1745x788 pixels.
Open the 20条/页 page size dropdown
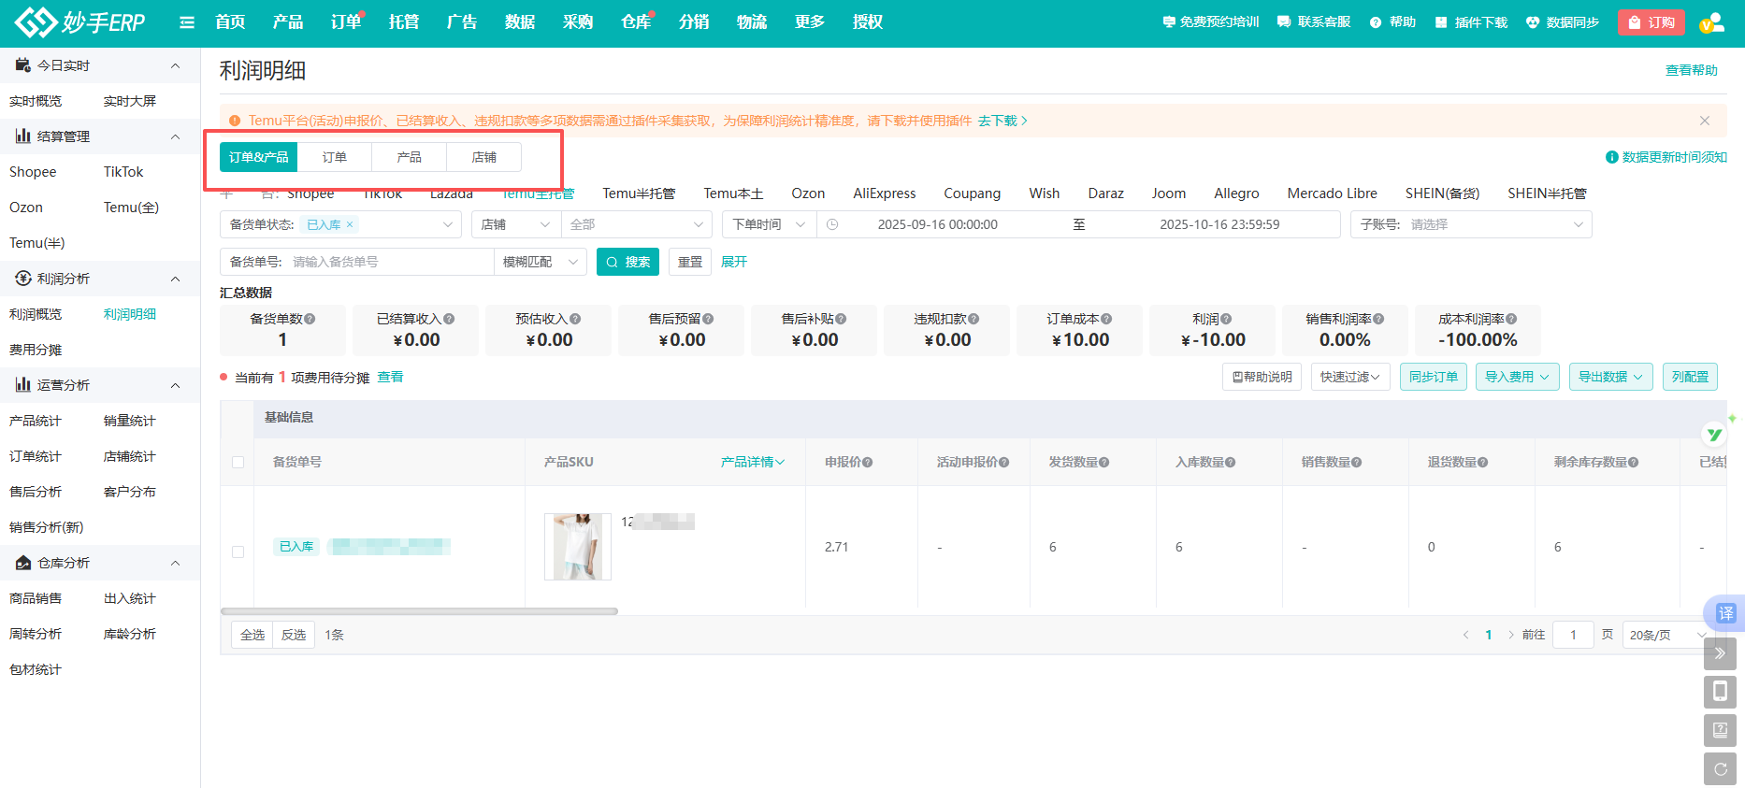[x=1669, y=635]
